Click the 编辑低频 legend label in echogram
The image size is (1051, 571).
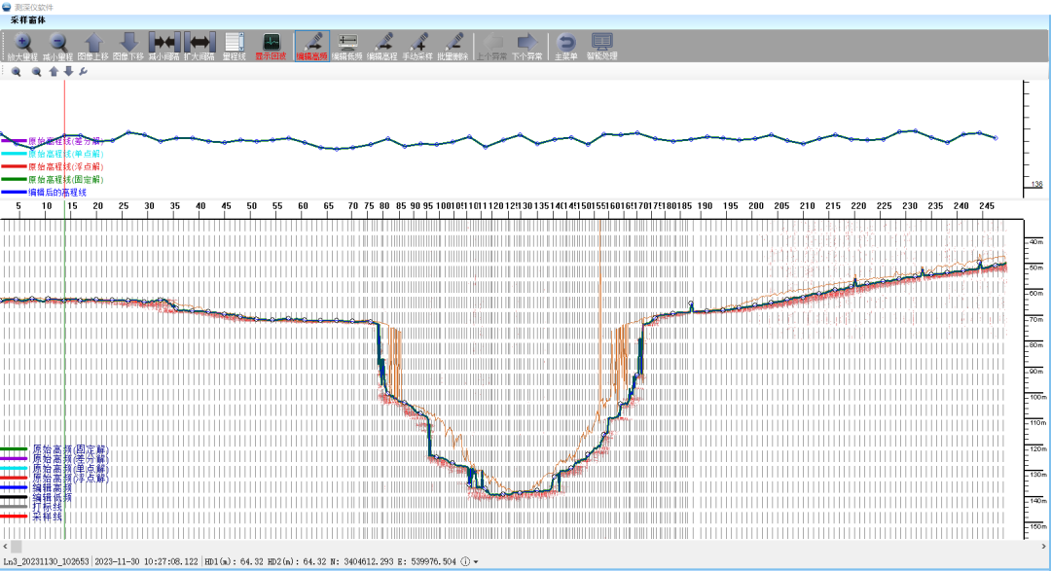tap(53, 498)
